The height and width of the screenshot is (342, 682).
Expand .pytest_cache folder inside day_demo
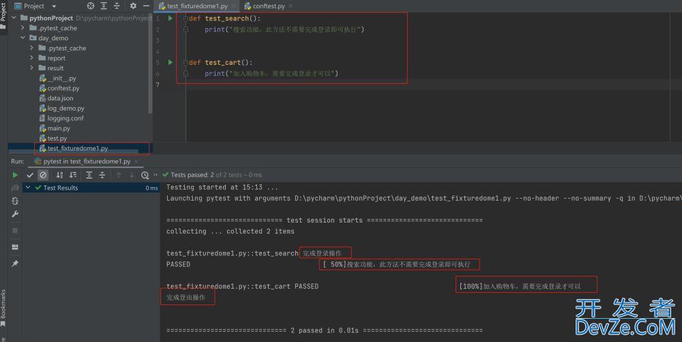[31, 48]
